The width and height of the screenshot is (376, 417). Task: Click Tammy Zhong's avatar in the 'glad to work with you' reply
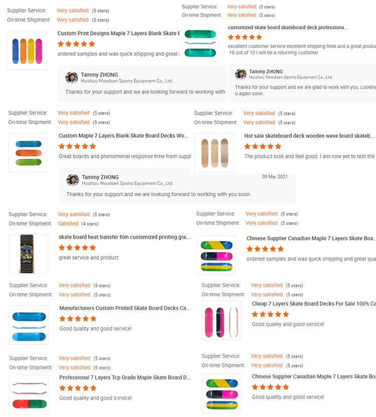[x=241, y=74]
